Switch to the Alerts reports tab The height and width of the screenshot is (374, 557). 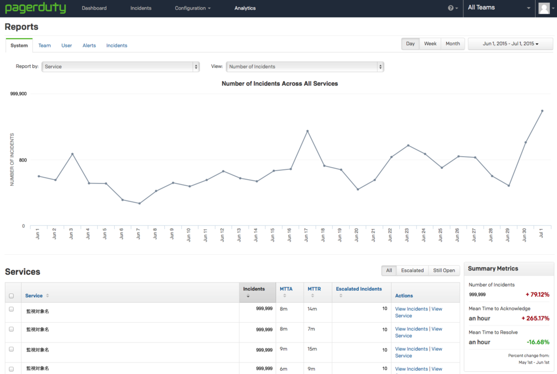(89, 46)
